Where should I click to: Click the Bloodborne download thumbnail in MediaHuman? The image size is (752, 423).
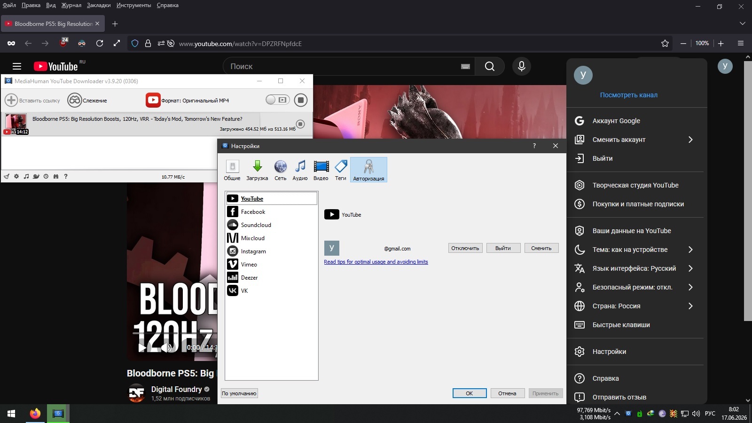click(16, 124)
